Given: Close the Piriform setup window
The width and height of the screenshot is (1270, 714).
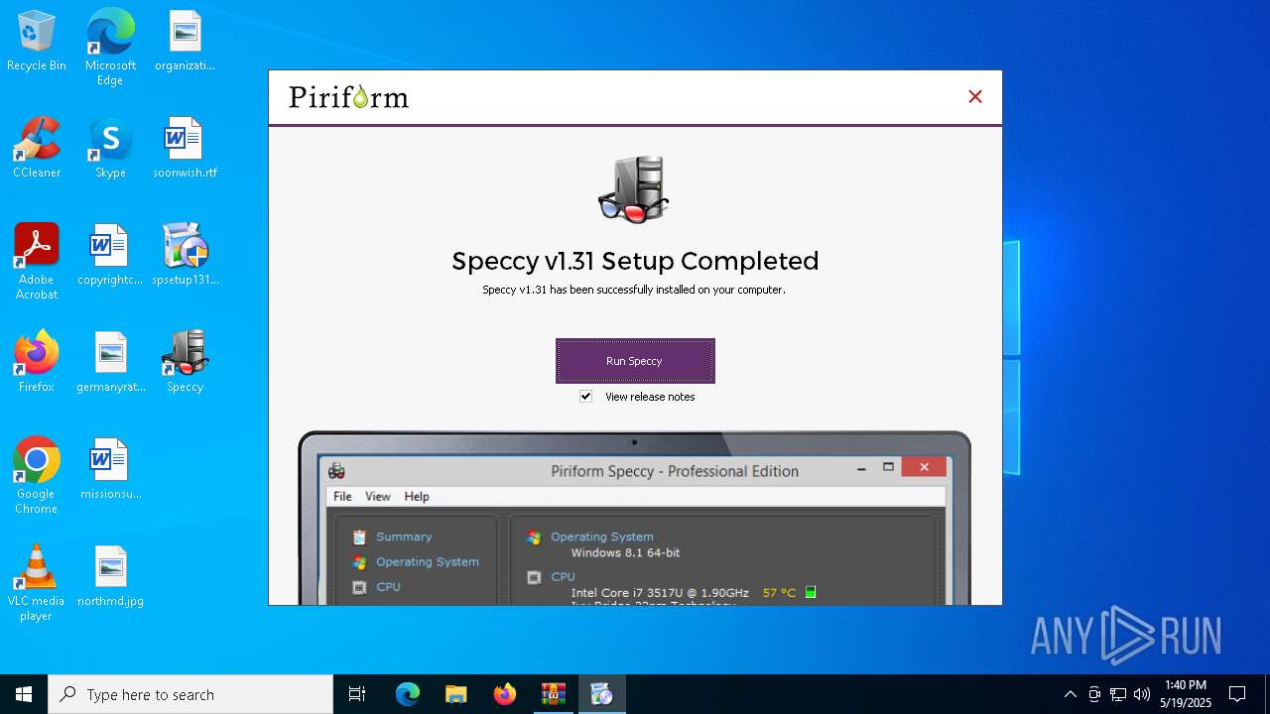Looking at the screenshot, I should coord(975,96).
